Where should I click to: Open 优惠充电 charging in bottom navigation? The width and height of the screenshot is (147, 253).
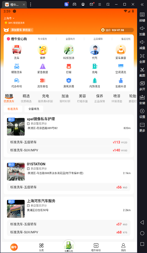(x=69, y=247)
